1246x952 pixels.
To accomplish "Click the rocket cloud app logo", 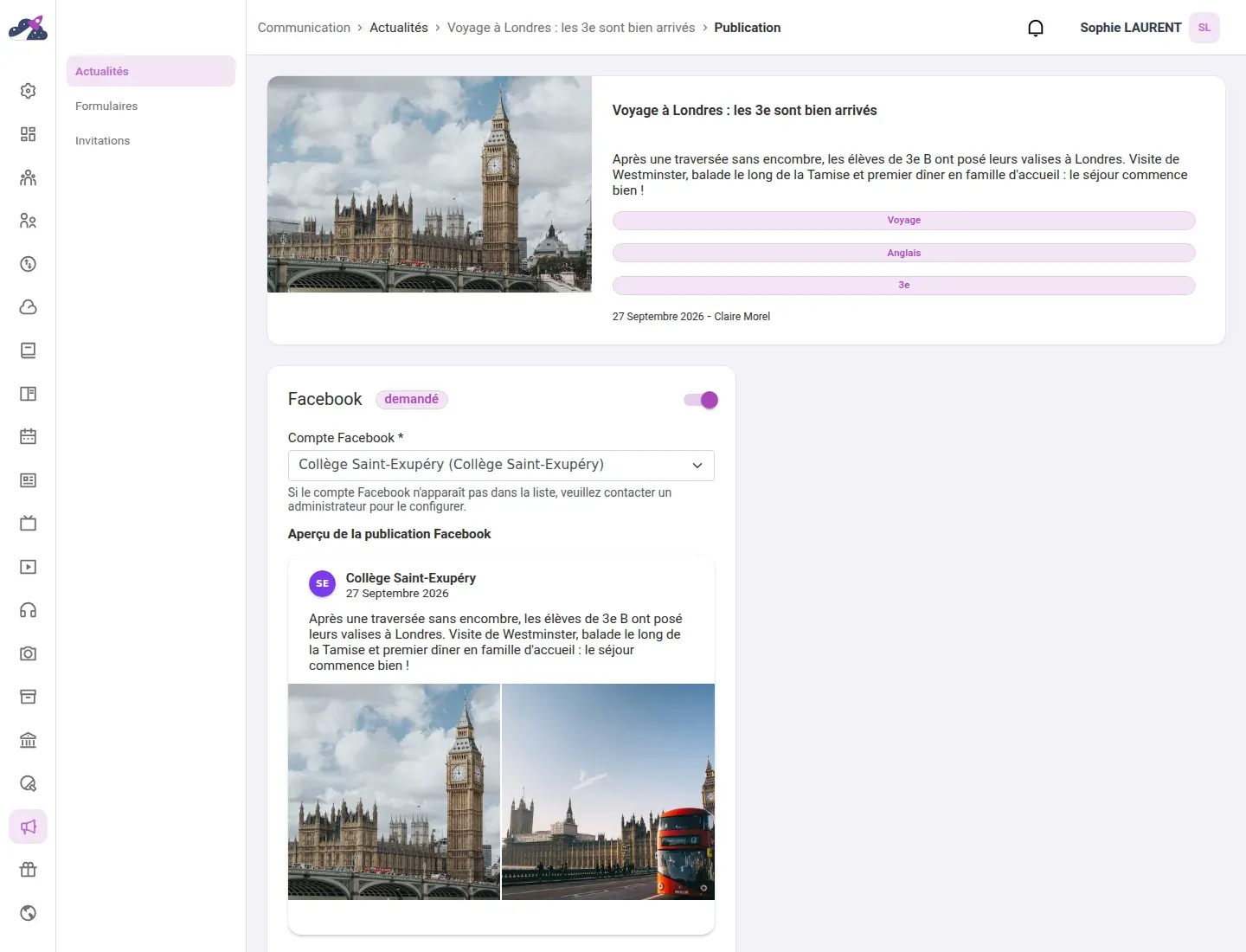I will pyautogui.click(x=28, y=28).
